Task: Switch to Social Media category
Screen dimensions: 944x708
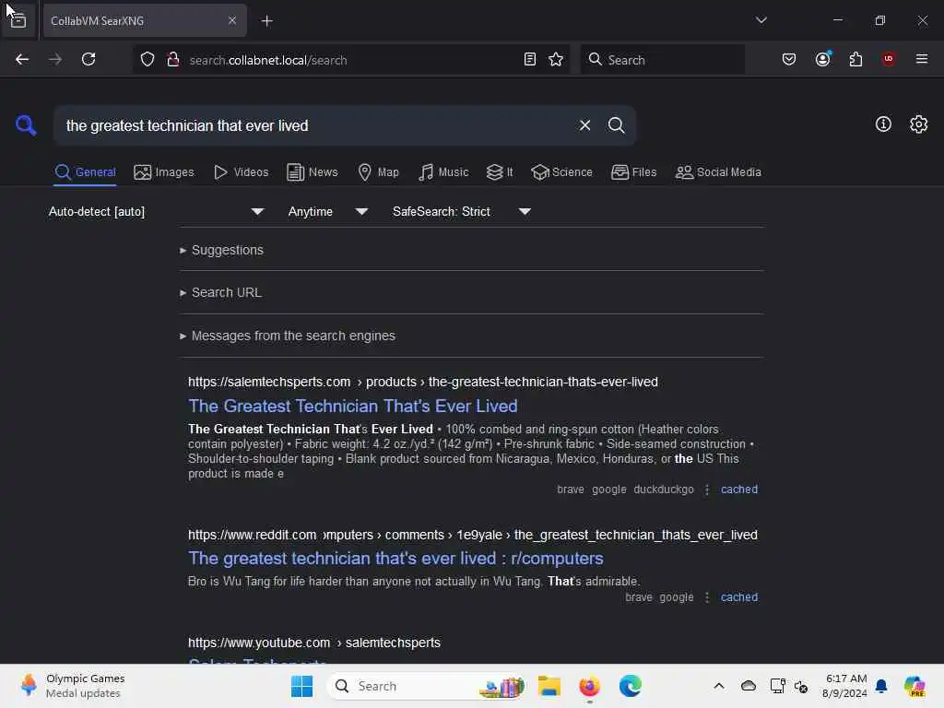Action: (718, 172)
